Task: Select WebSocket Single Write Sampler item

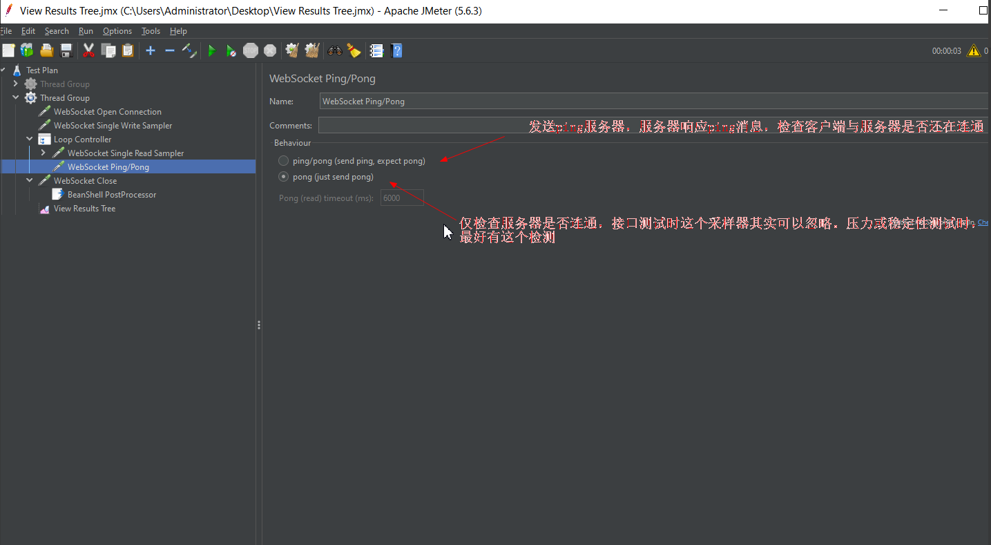Action: pos(113,125)
